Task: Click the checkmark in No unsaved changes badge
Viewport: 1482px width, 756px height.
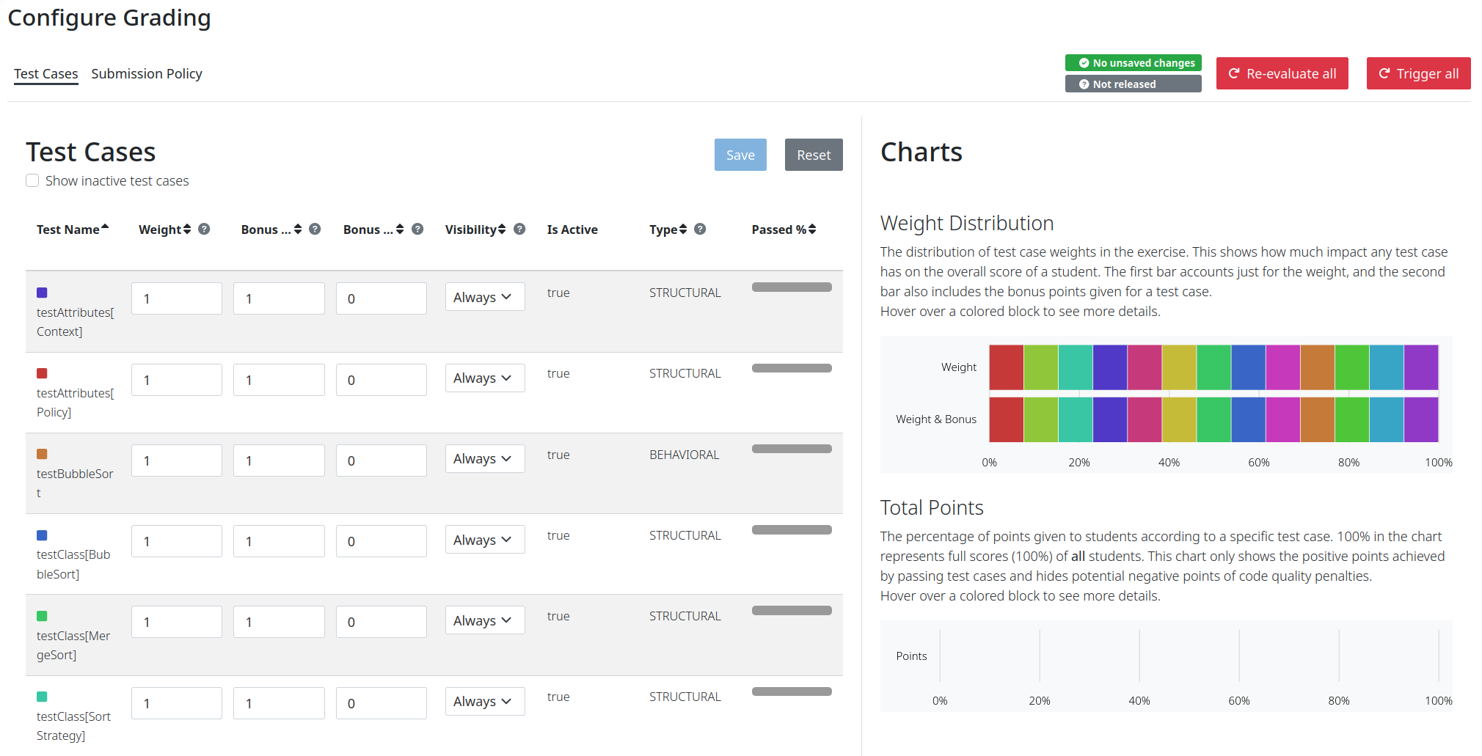Action: pyautogui.click(x=1084, y=63)
